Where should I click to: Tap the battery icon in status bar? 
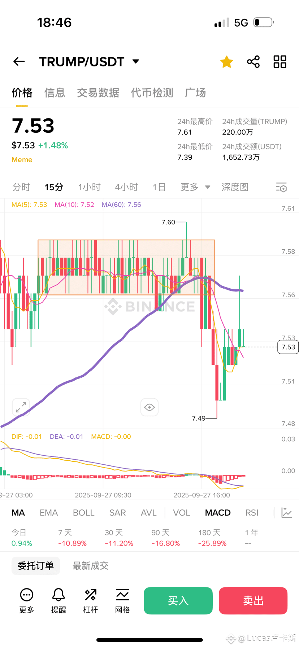pyautogui.click(x=263, y=22)
